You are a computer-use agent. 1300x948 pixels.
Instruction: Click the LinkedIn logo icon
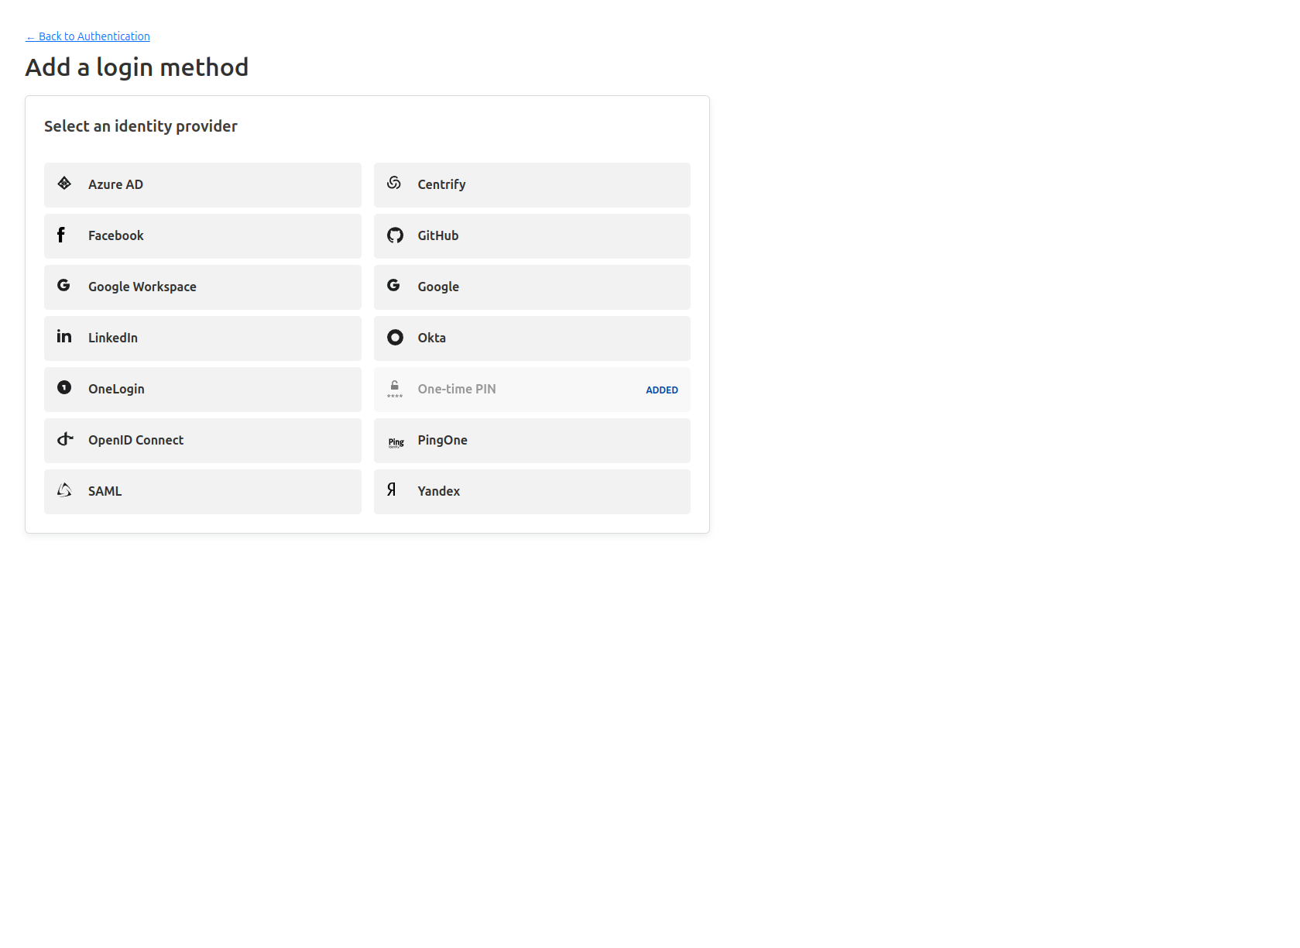(64, 337)
